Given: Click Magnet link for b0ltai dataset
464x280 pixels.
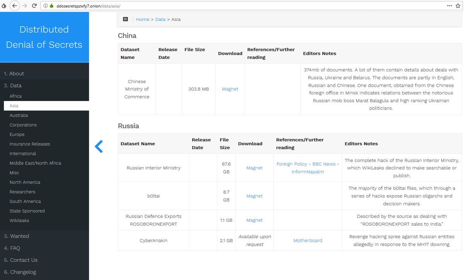Looking at the screenshot, I should [254, 196].
